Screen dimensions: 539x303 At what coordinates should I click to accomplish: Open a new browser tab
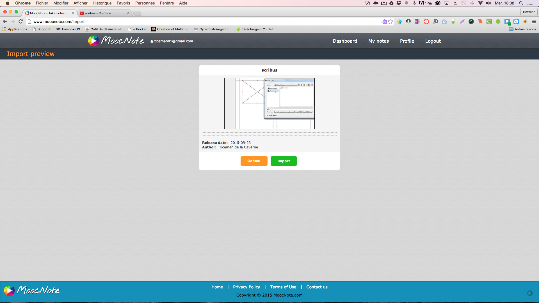pyautogui.click(x=137, y=13)
